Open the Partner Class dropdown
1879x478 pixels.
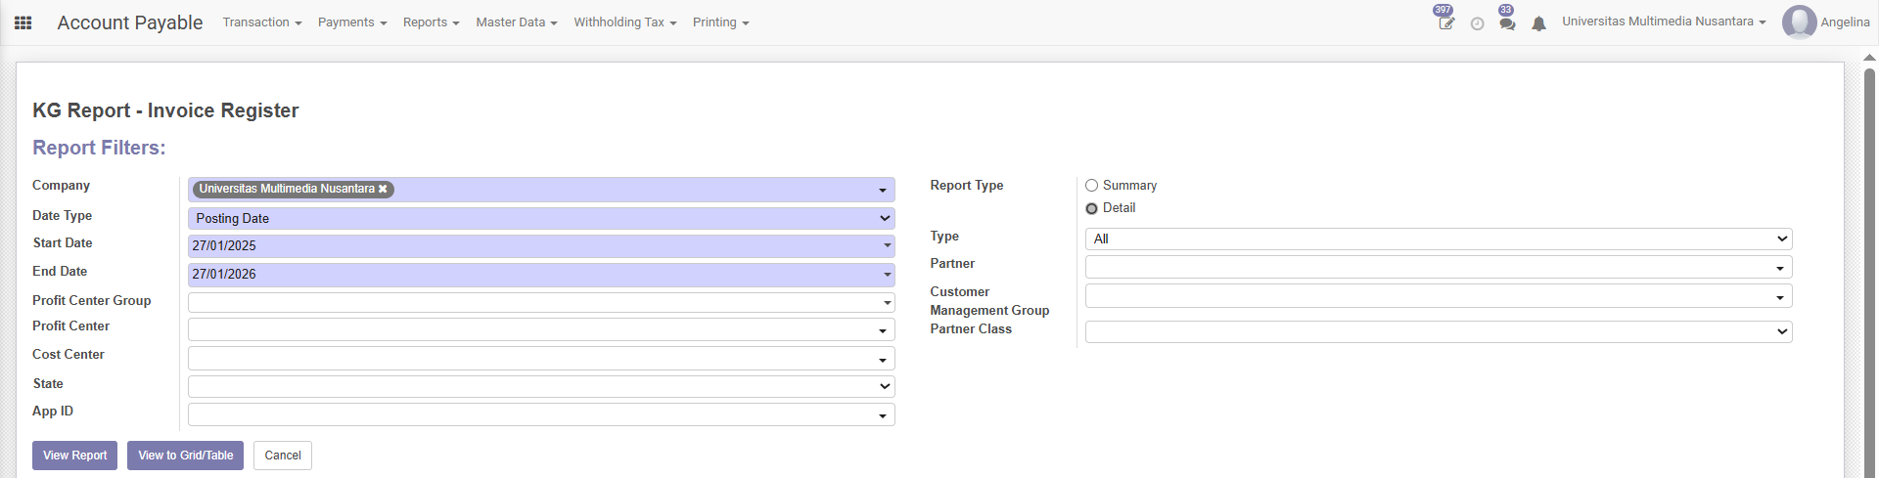pyautogui.click(x=1438, y=332)
